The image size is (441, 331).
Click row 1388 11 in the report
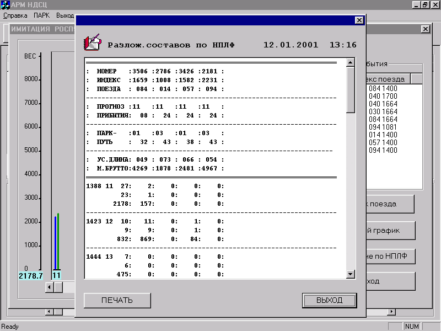click(x=155, y=186)
